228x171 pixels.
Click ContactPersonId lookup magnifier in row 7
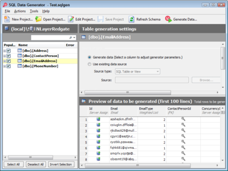pos(183,153)
